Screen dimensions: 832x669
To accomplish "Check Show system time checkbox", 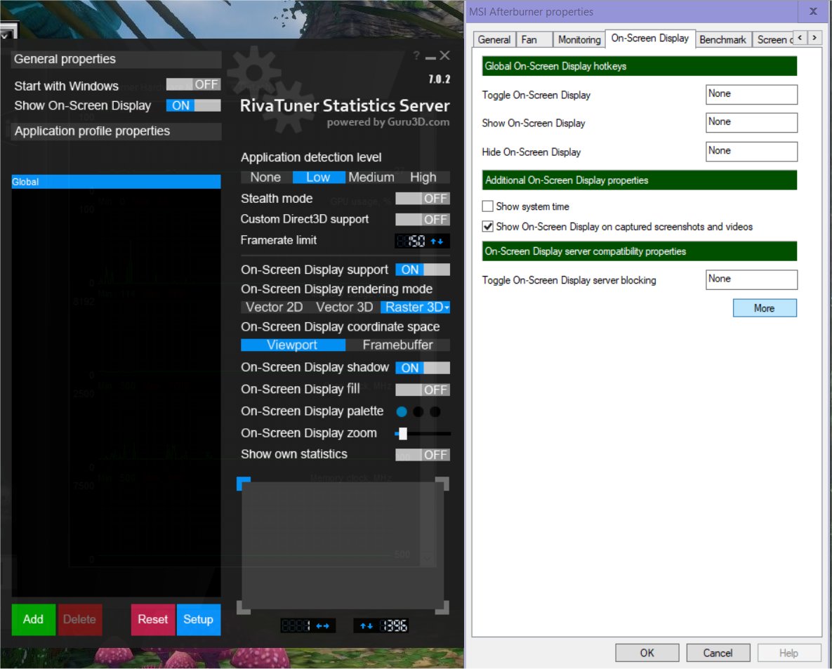I will [x=488, y=206].
